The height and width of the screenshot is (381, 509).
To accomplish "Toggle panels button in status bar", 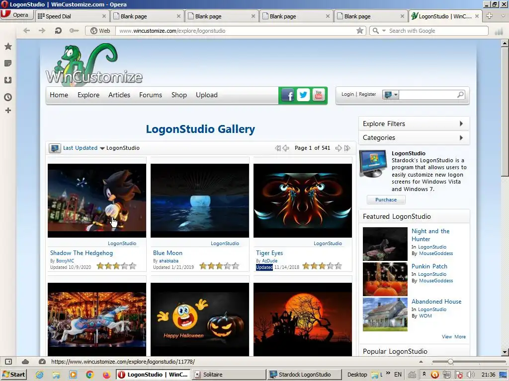I will point(8,362).
